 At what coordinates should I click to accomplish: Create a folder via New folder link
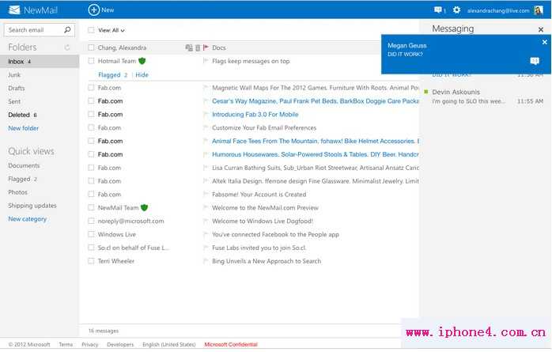[x=23, y=128]
